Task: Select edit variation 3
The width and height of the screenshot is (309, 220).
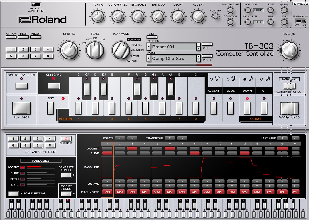Action: (38, 139)
